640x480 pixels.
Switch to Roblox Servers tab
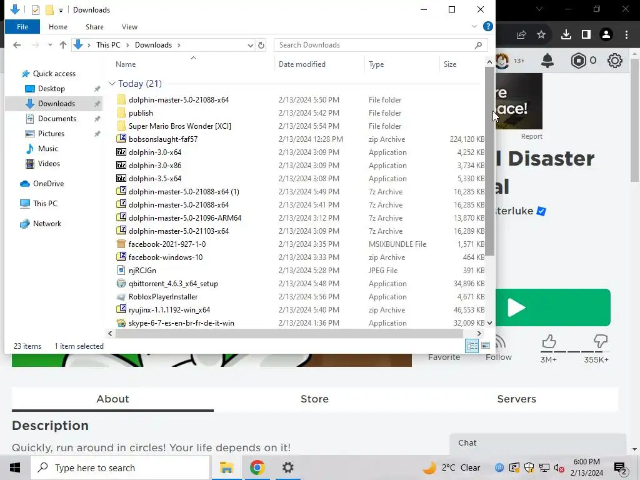point(517,399)
